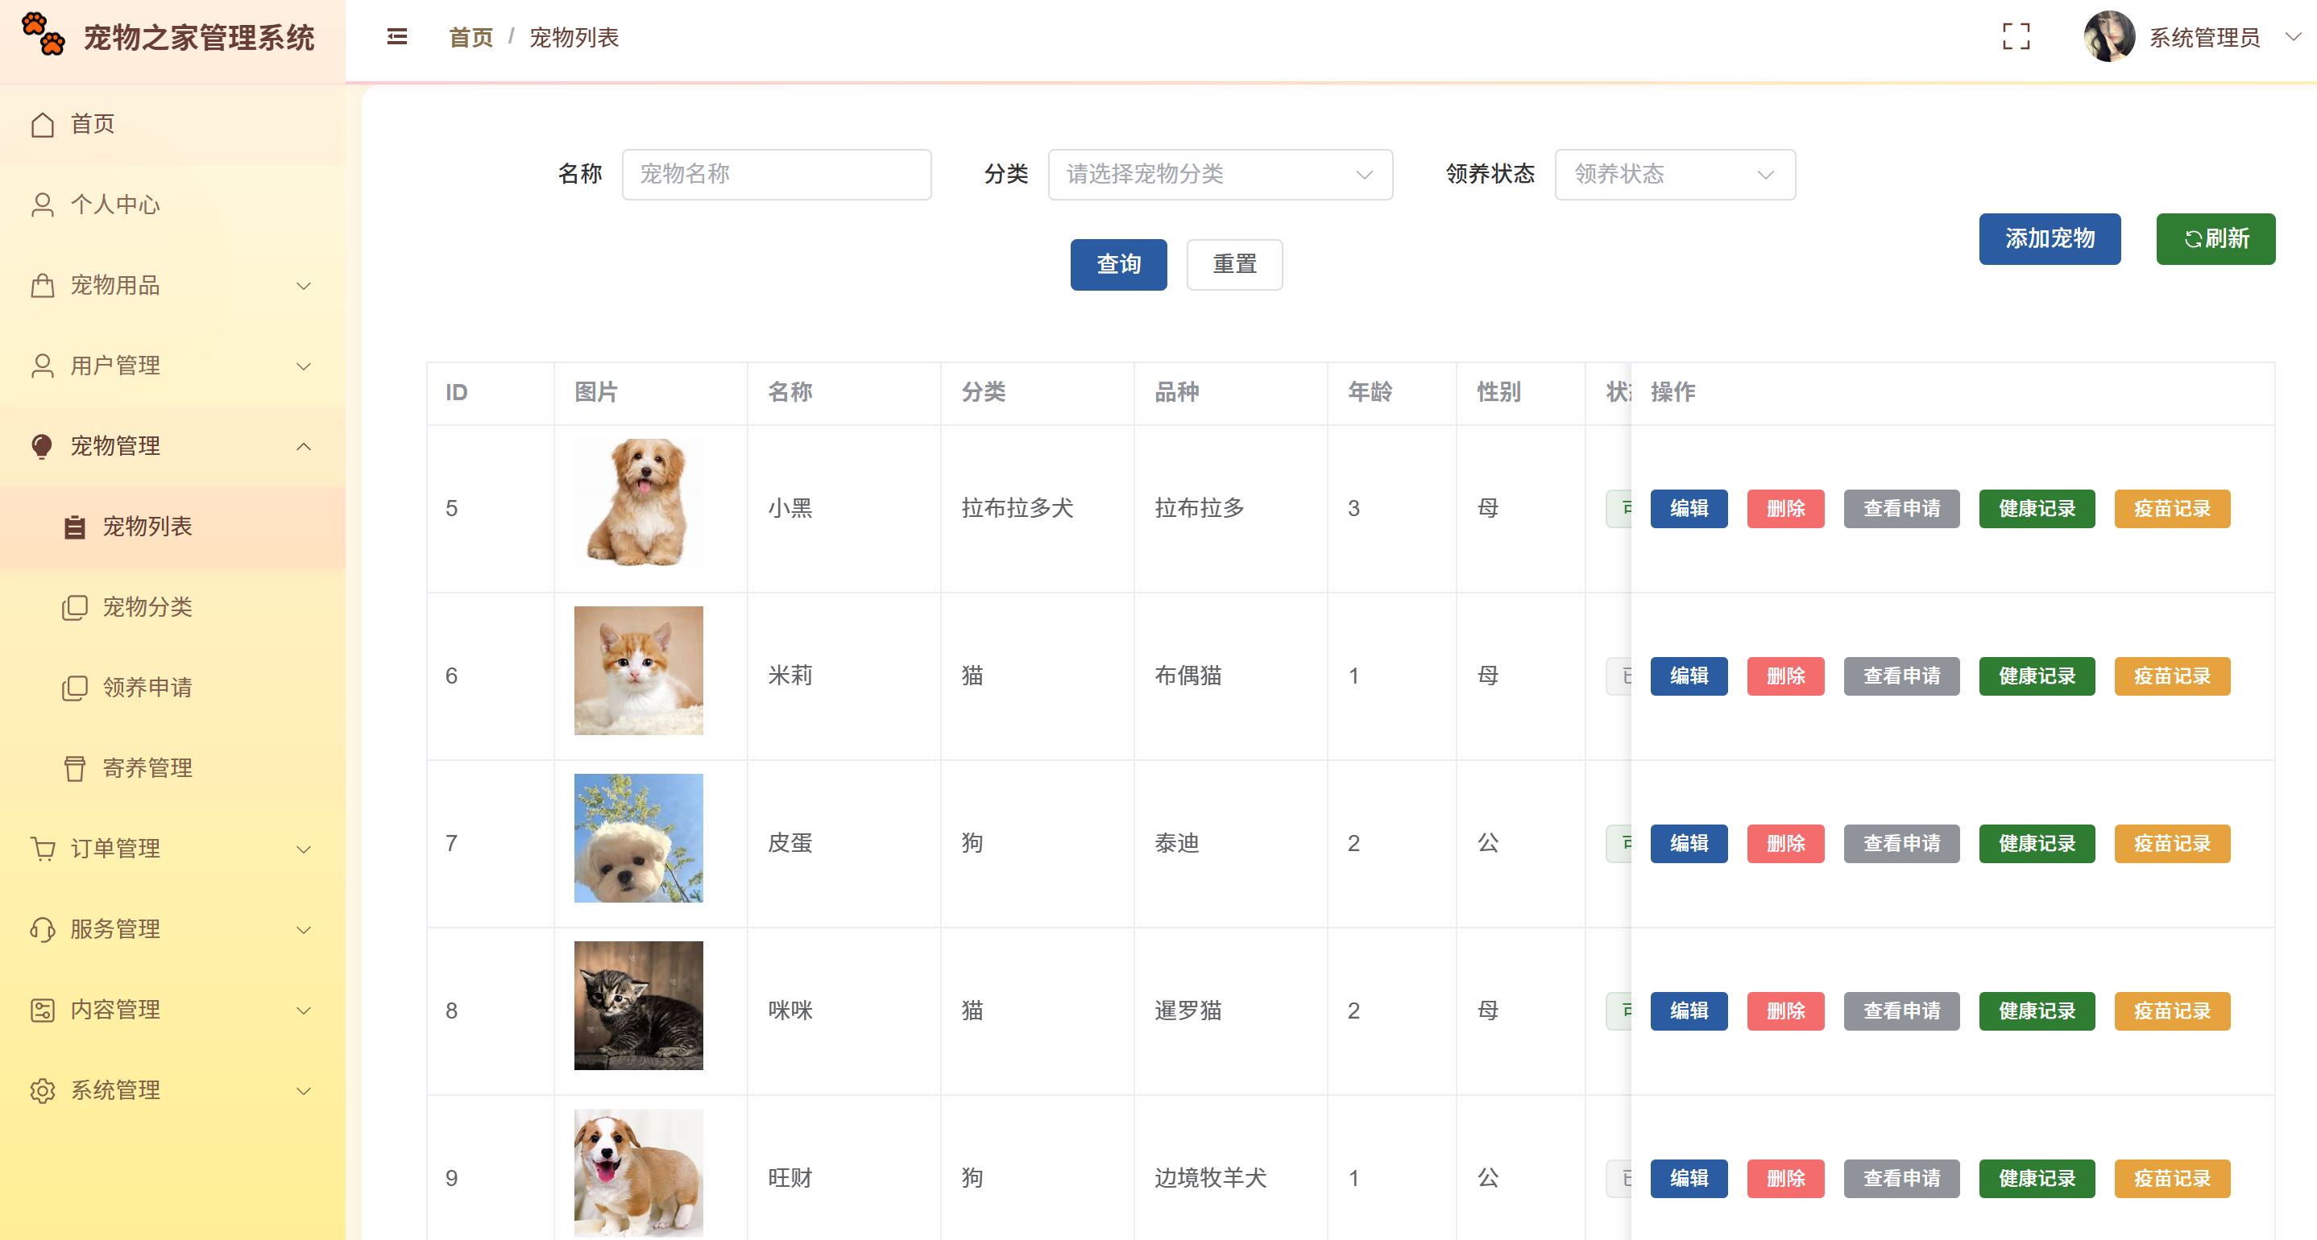Click the 宠物用品 bag icon
Image resolution: width=2317 pixels, height=1240 pixels.
tap(42, 286)
